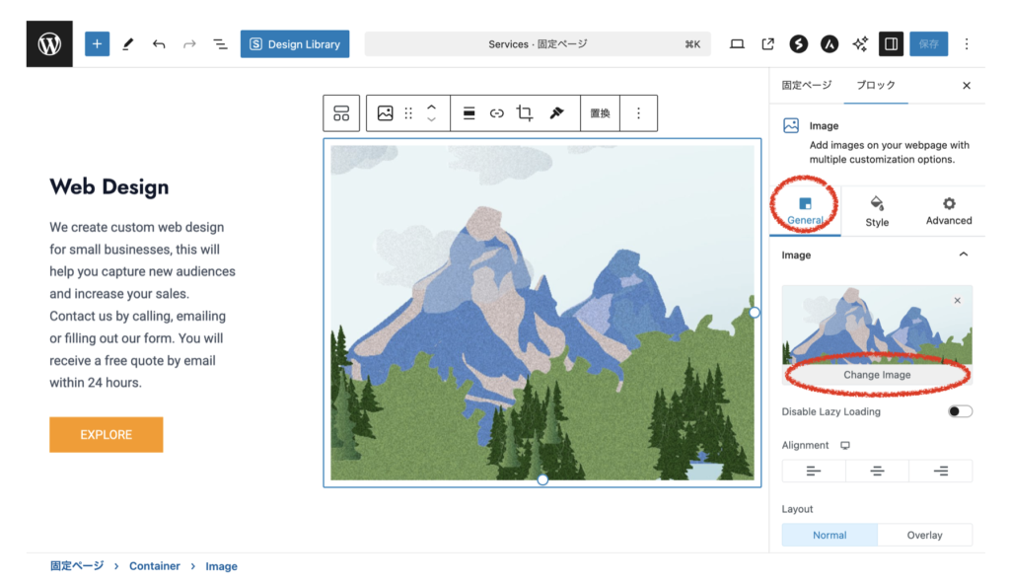Switch to the 固定ページ sidebar tab
This screenshot has width=1010, height=584.
pos(806,86)
